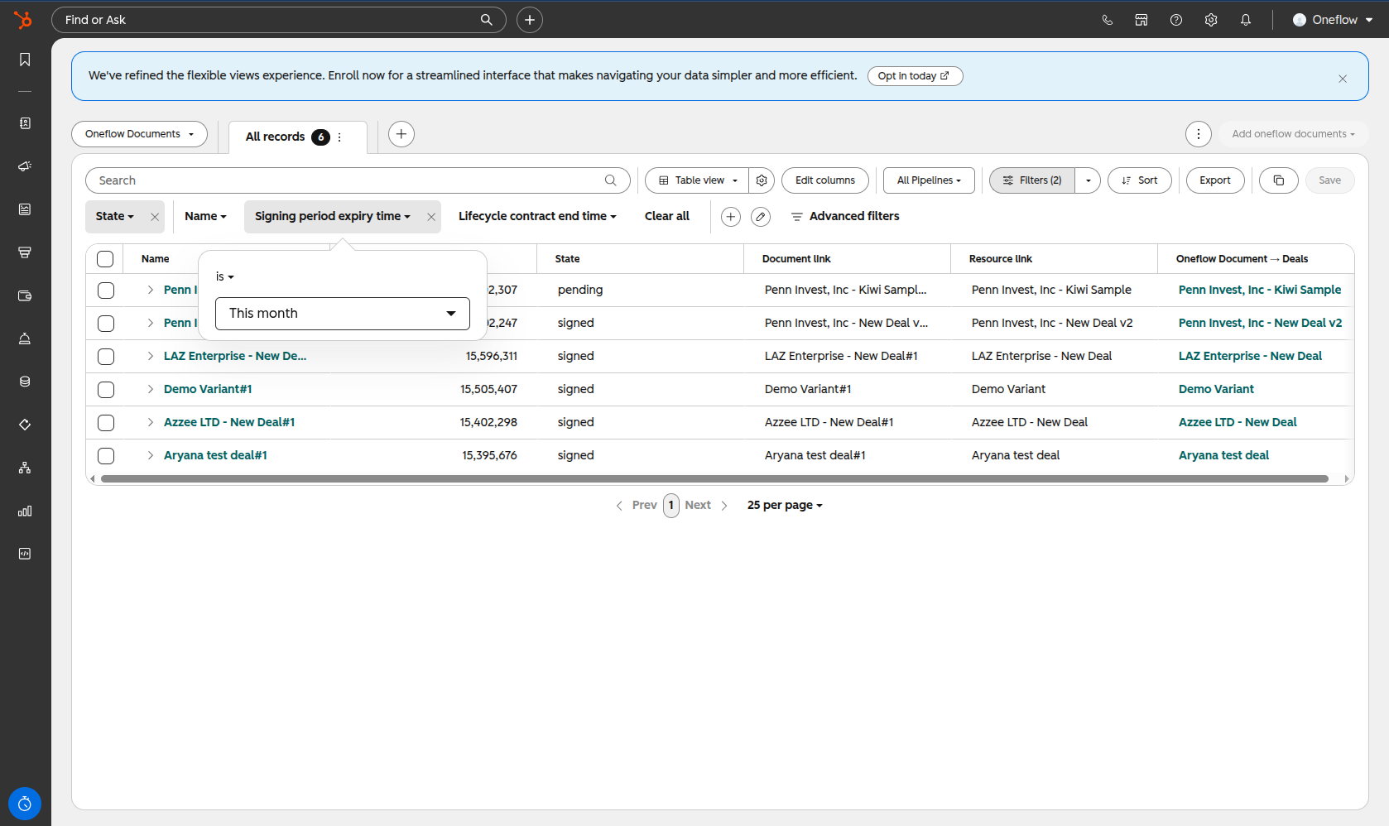This screenshot has width=1389, height=826.
Task: Open table view settings gear icon
Action: click(762, 180)
